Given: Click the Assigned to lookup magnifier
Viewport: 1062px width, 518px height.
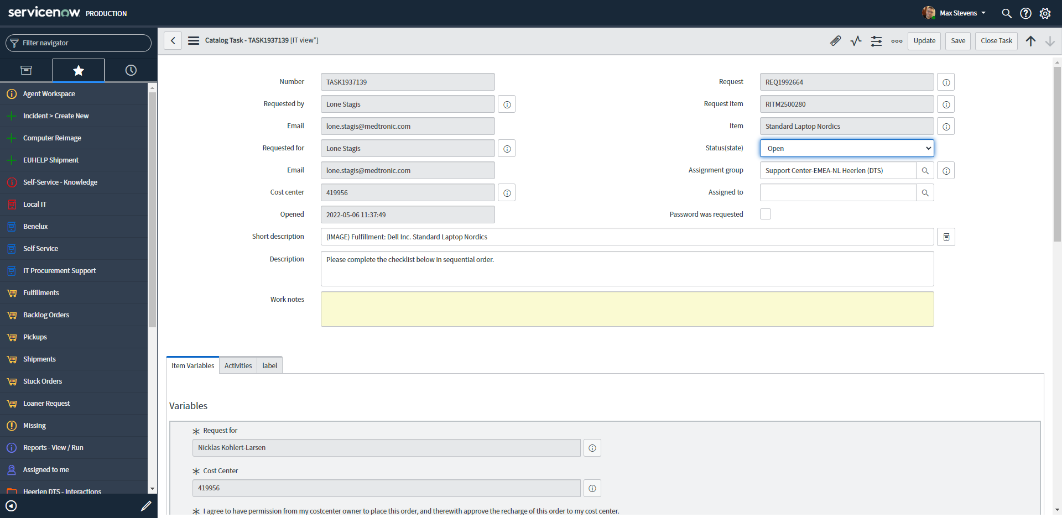Looking at the screenshot, I should [x=925, y=193].
